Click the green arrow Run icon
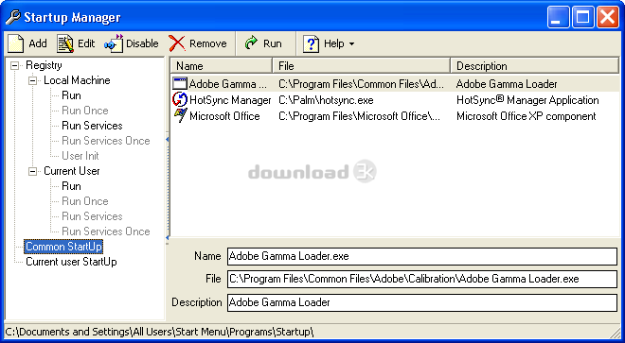The width and height of the screenshot is (625, 343). click(251, 43)
